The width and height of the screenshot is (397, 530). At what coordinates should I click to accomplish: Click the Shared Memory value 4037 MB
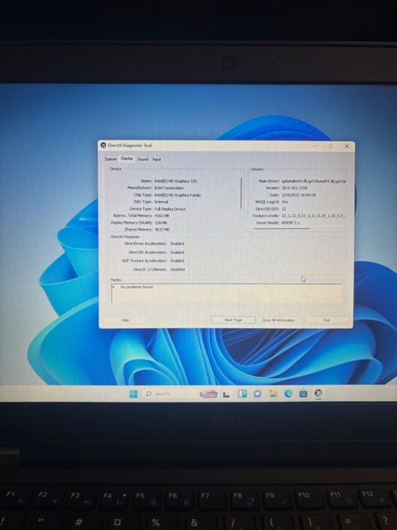coord(162,230)
